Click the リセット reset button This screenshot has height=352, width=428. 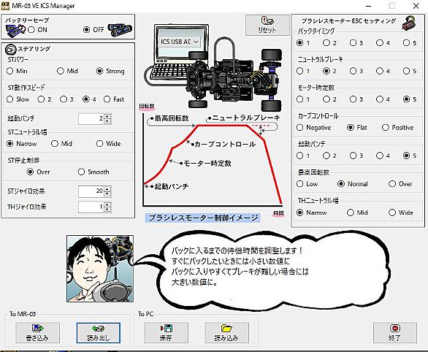[x=267, y=25]
